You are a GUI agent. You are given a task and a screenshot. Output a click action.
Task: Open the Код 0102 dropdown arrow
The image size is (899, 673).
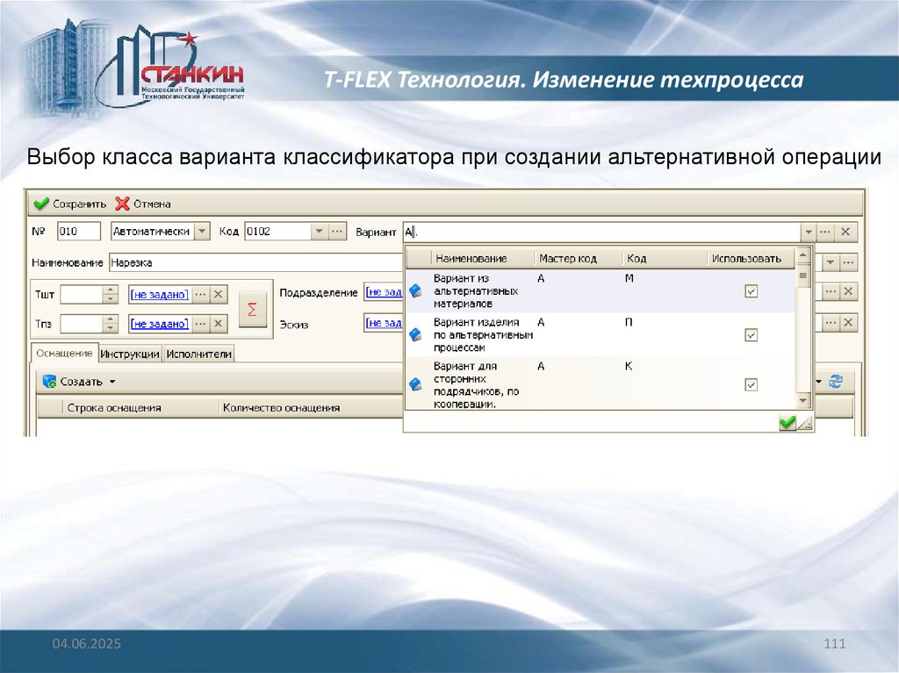320,232
